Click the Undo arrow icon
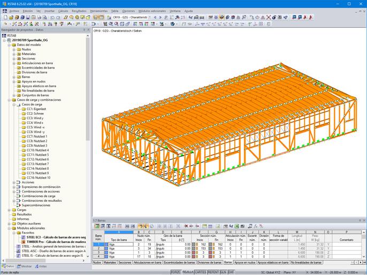This screenshot has height=275, width=367. point(52,17)
